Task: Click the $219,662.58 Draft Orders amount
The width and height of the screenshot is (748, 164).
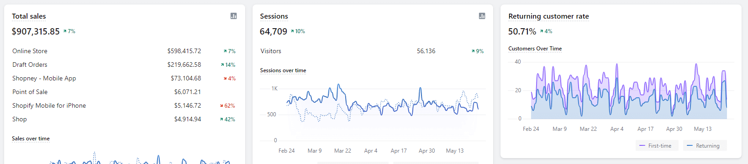Action: (184, 65)
